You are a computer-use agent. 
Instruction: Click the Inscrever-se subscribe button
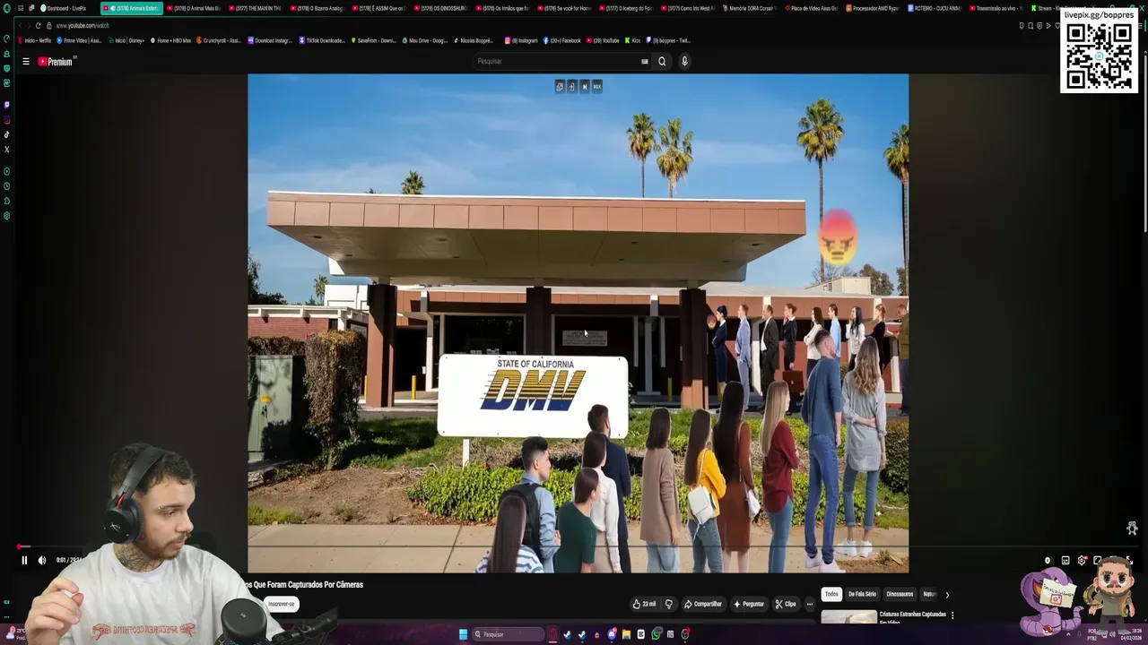(281, 604)
